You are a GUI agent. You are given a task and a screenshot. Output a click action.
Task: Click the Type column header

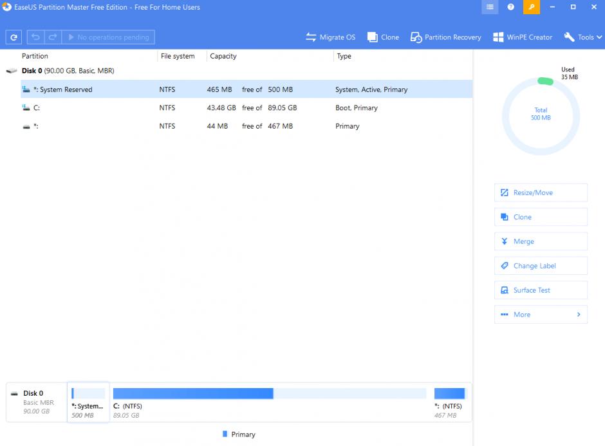[344, 56]
